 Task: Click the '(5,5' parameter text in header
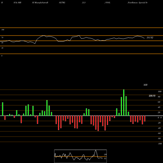[84, 3]
